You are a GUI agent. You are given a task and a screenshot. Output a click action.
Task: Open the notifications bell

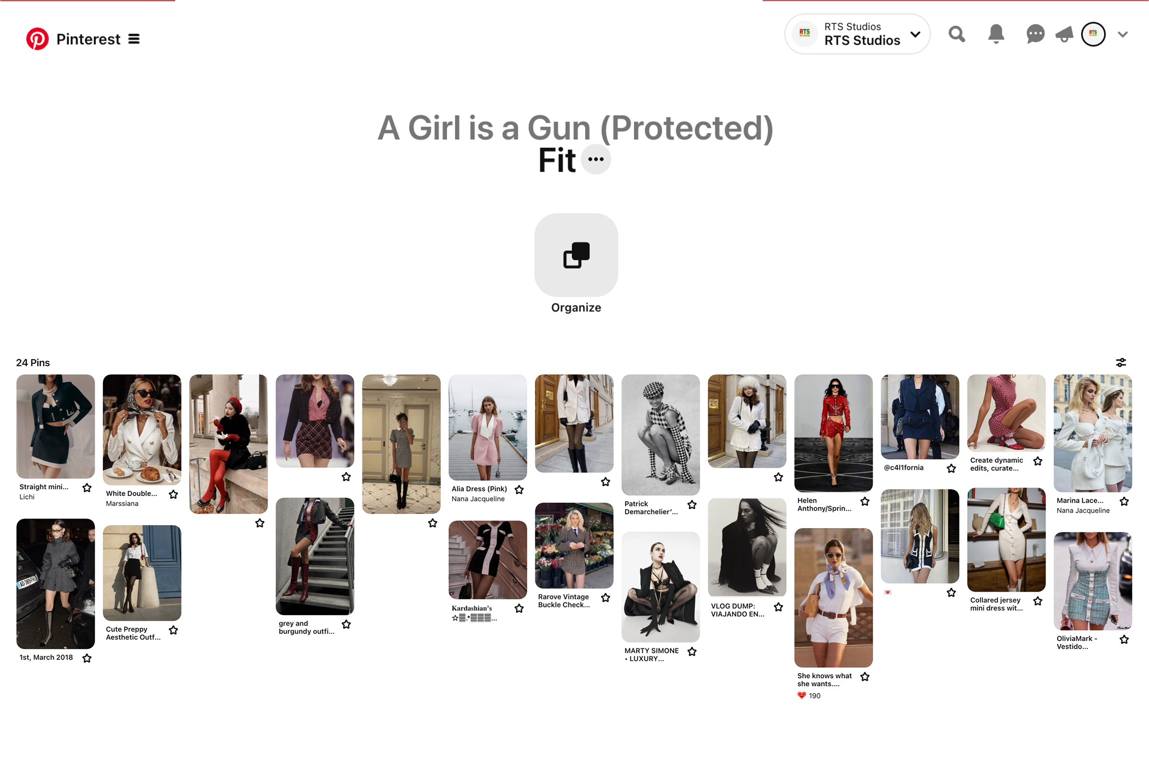tap(996, 34)
